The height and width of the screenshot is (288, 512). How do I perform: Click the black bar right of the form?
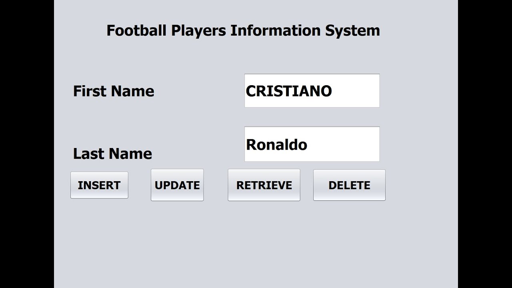coord(485,144)
